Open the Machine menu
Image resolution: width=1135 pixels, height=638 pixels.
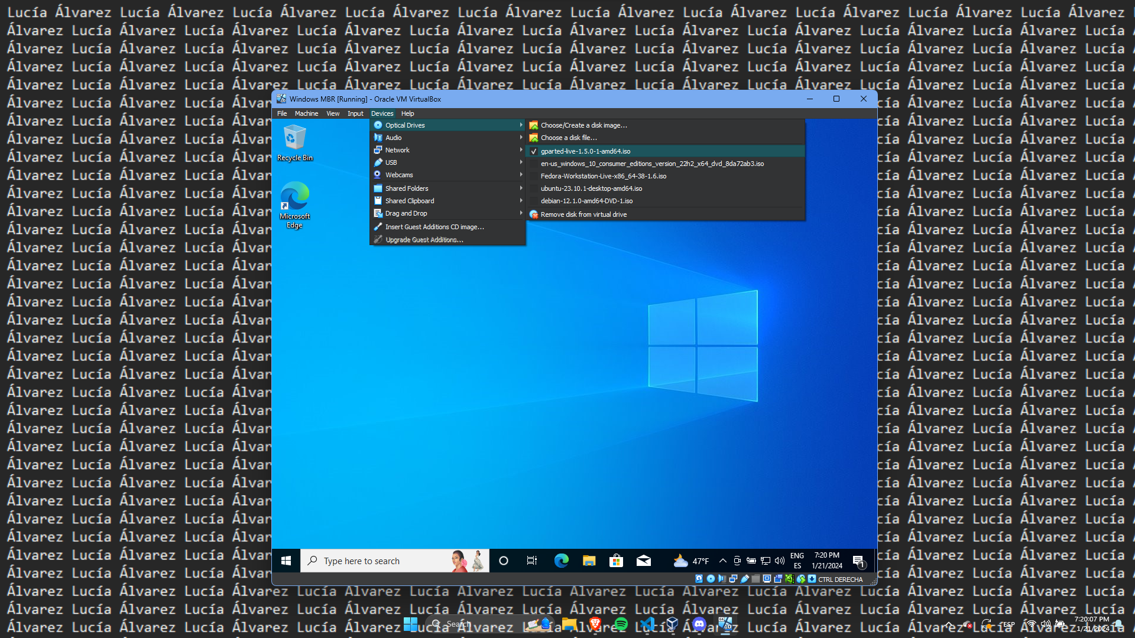pyautogui.click(x=306, y=113)
